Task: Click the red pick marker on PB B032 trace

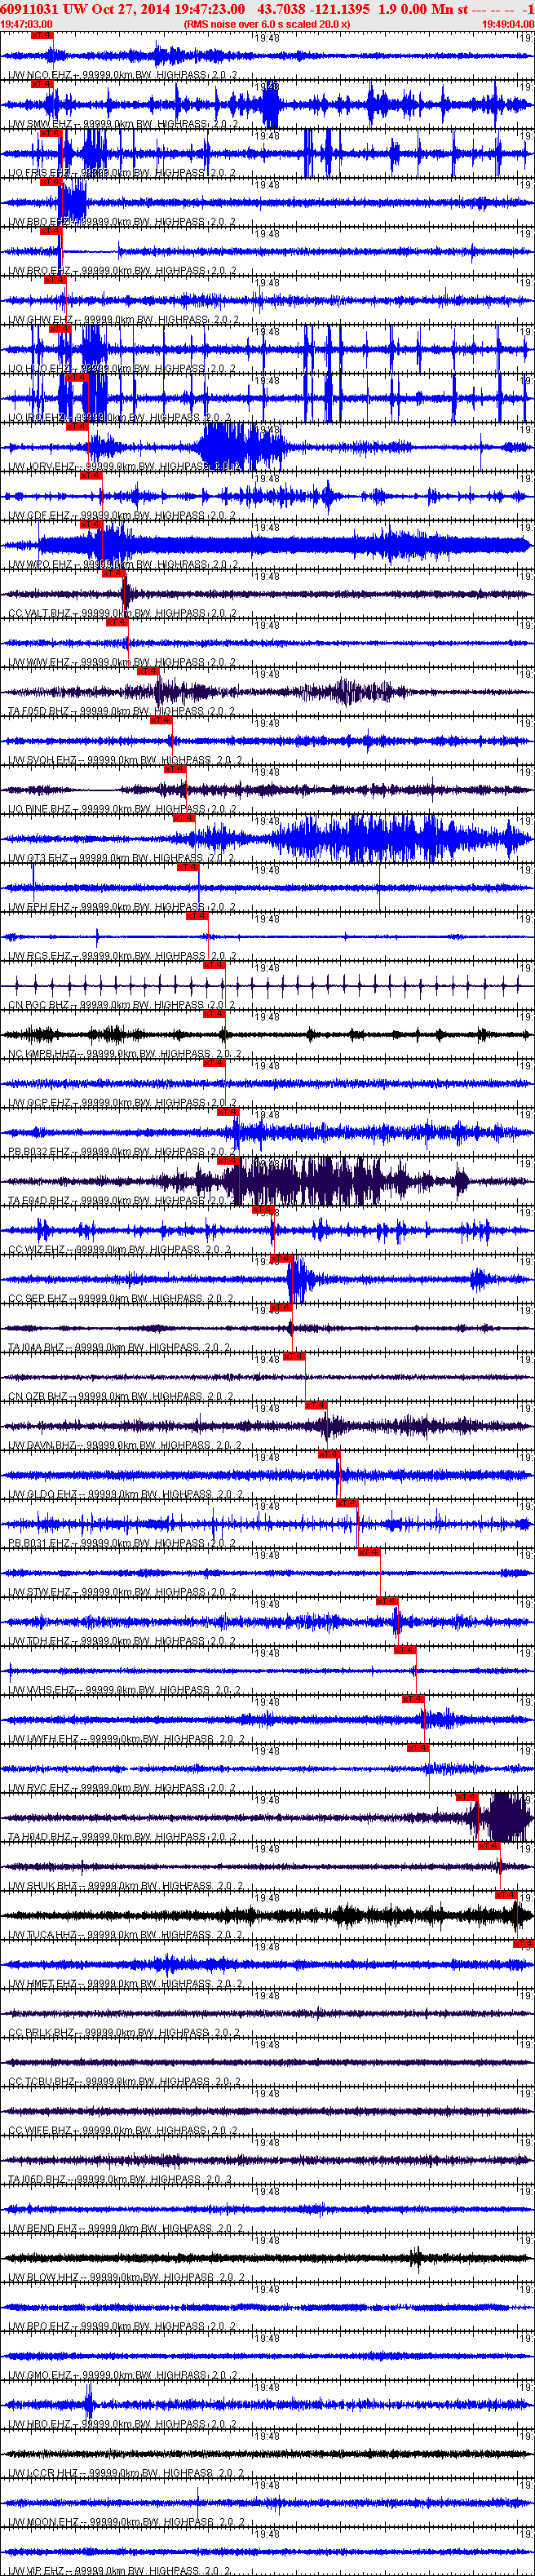Action: pyautogui.click(x=228, y=1111)
